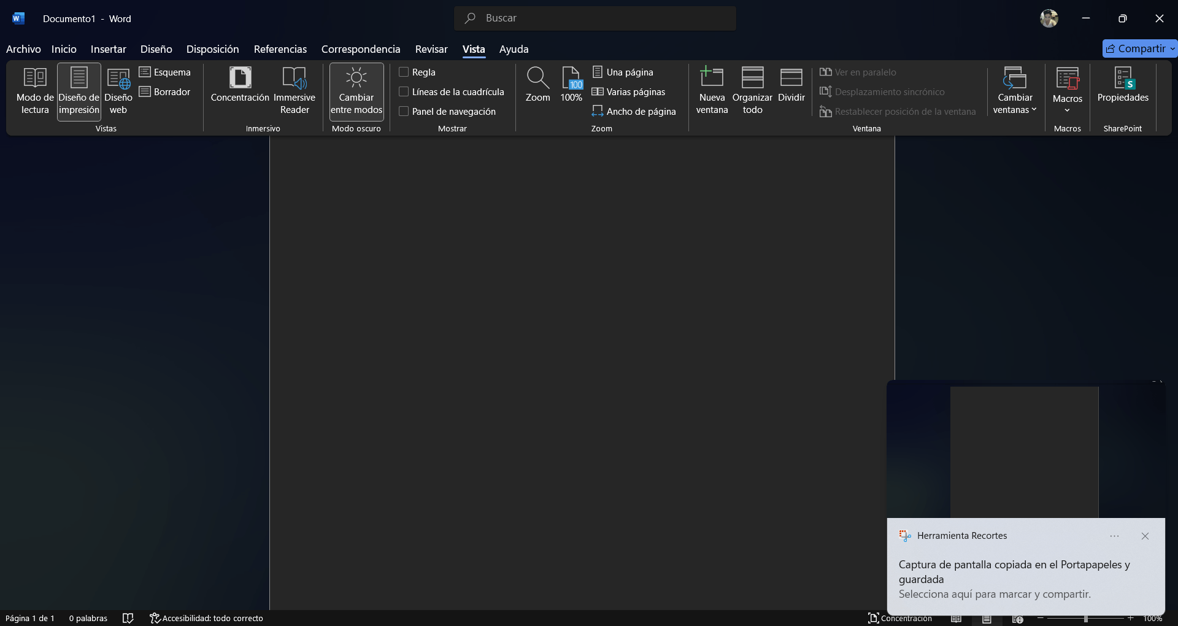Click Word app icon in title bar
The height and width of the screenshot is (626, 1178).
pyautogui.click(x=18, y=18)
